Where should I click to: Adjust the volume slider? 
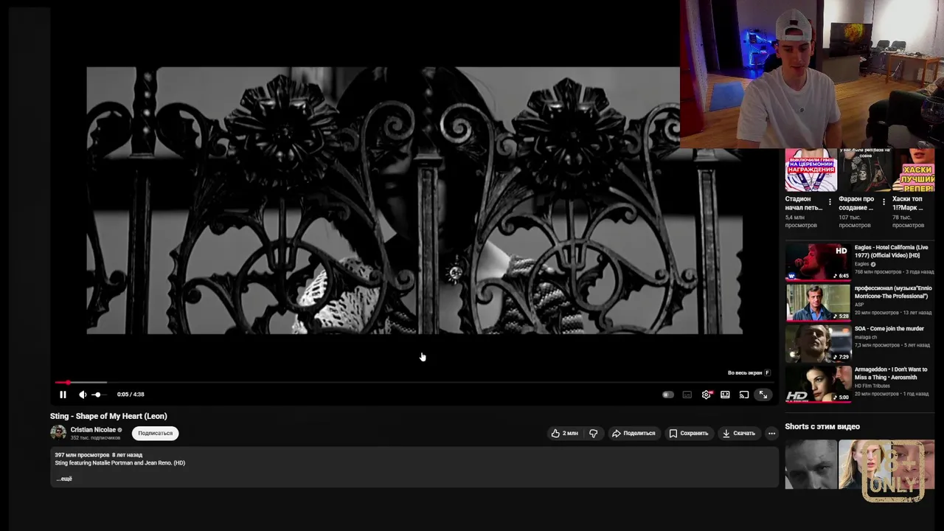coord(99,395)
